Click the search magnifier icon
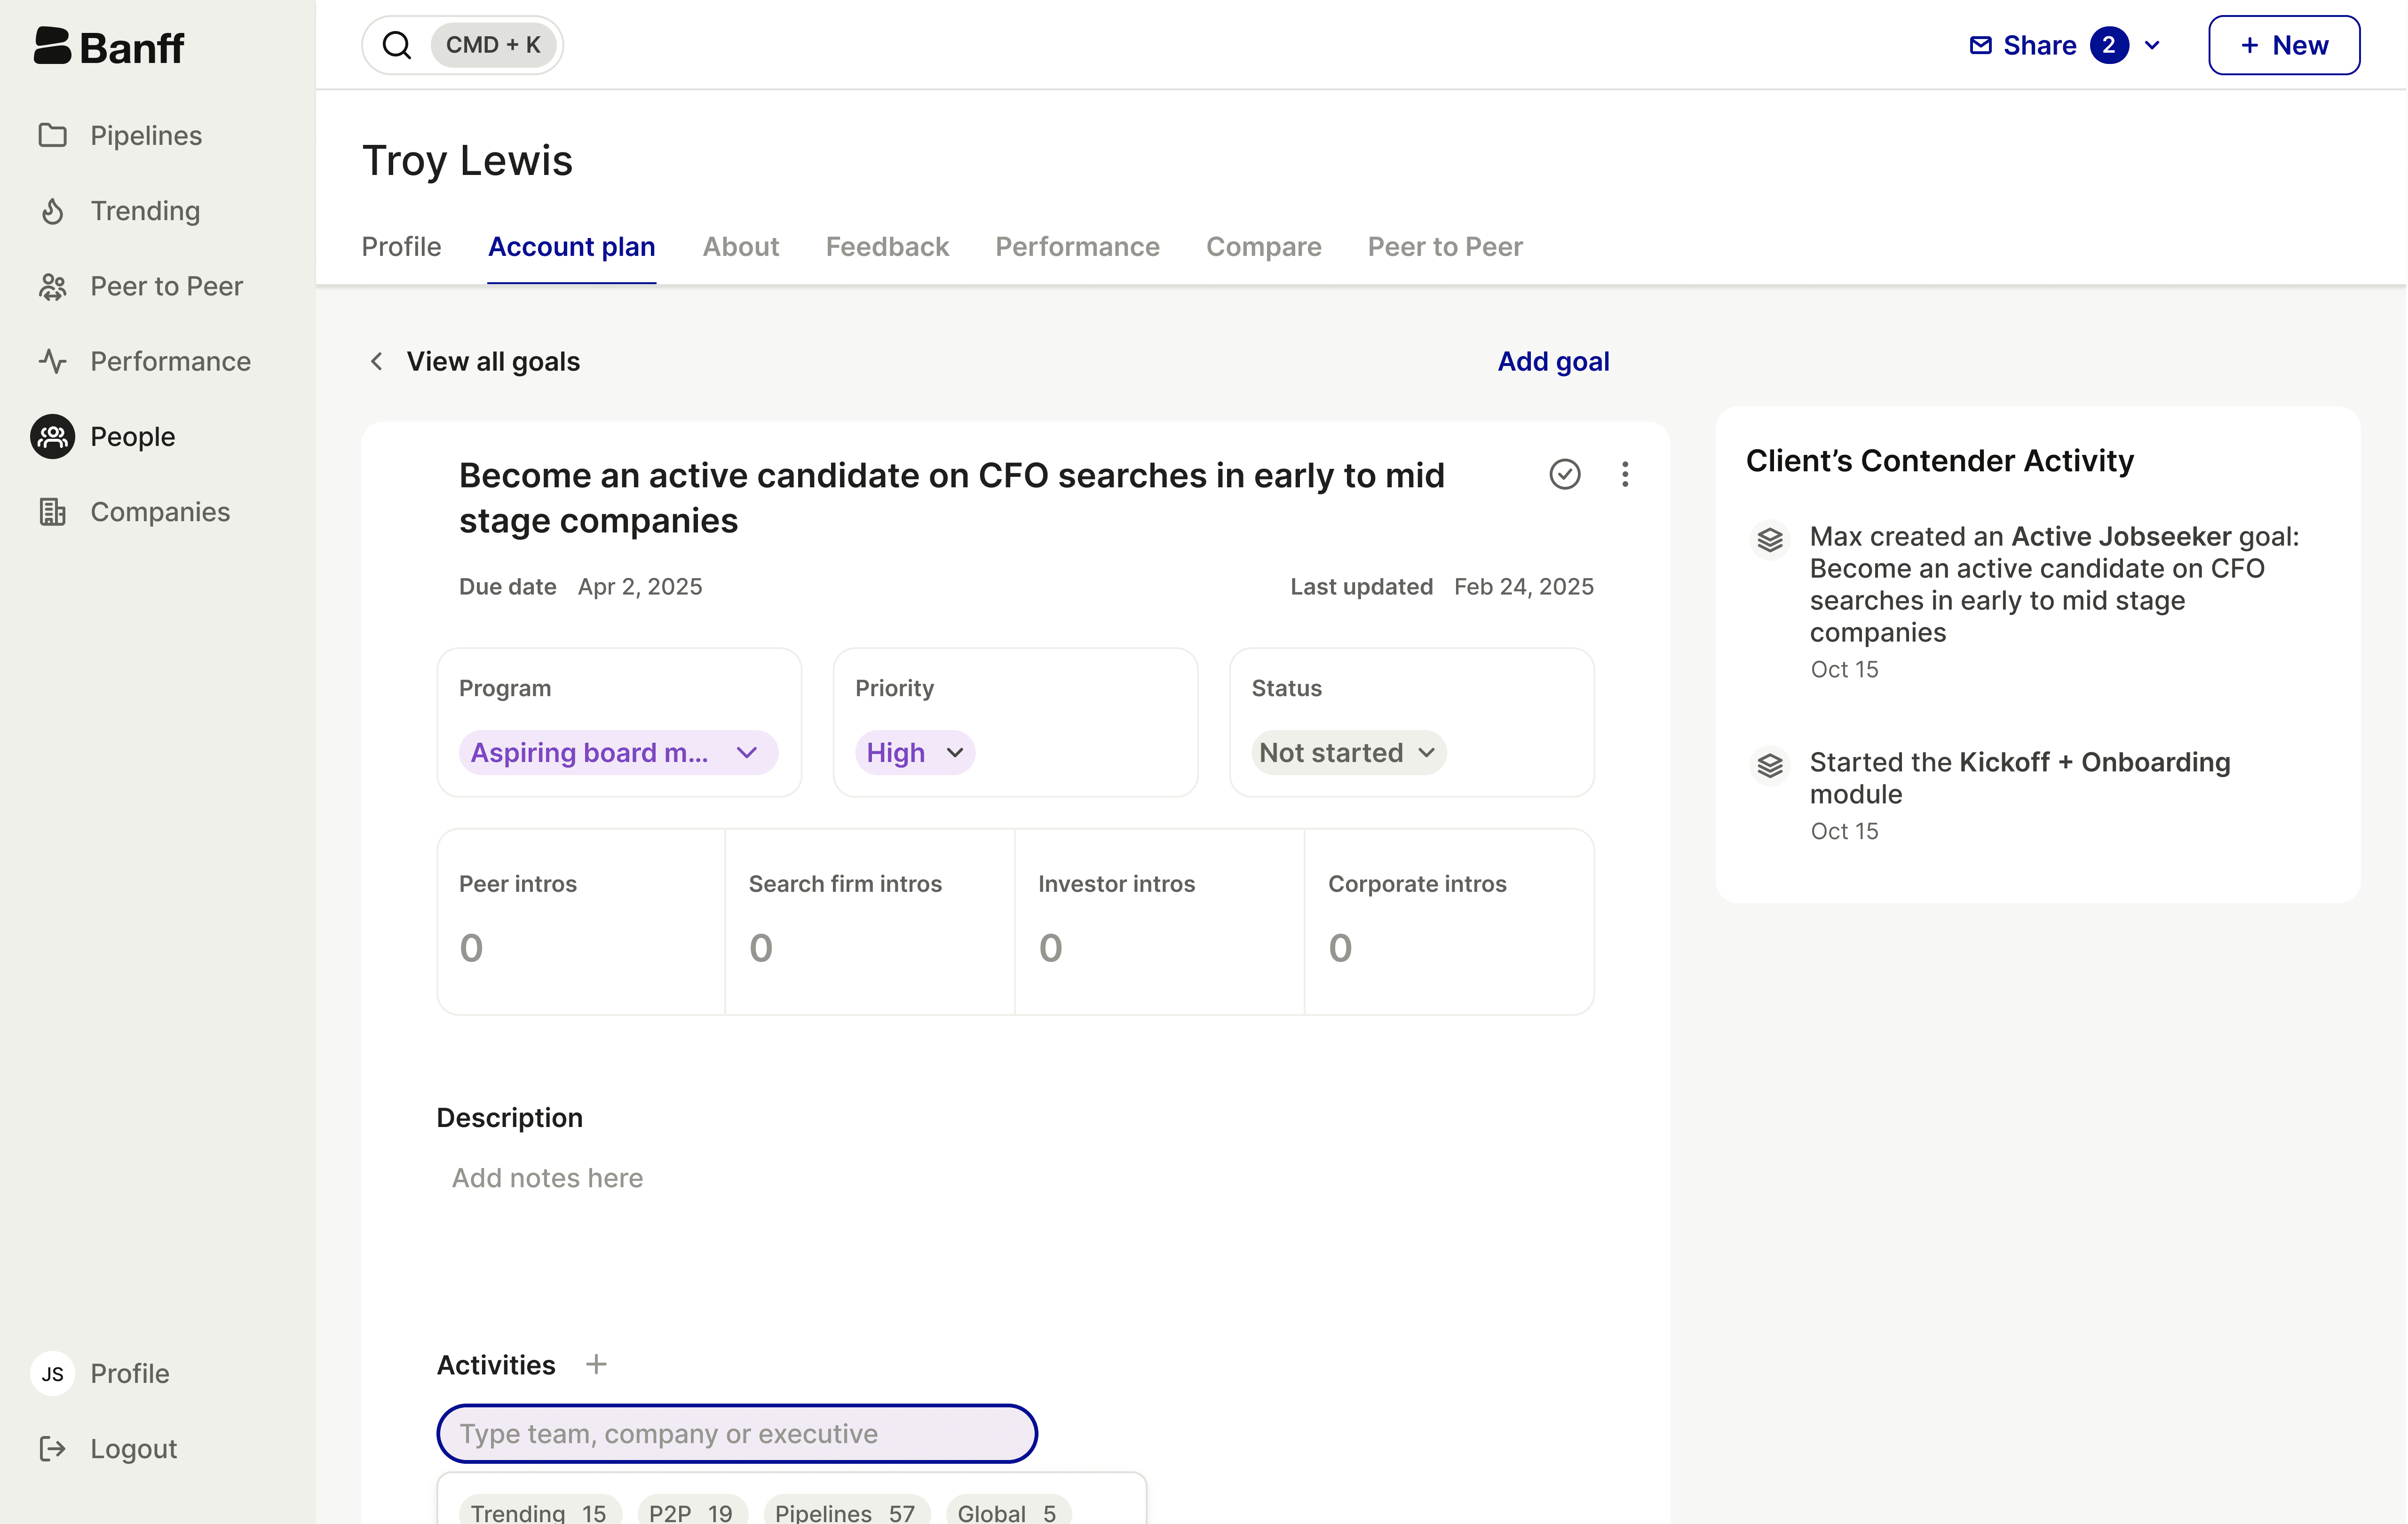Viewport: 2408px width, 1524px height. pos(397,45)
